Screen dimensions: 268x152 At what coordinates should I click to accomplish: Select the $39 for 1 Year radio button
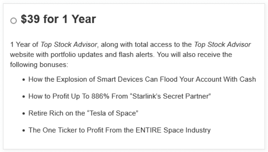click(x=13, y=20)
